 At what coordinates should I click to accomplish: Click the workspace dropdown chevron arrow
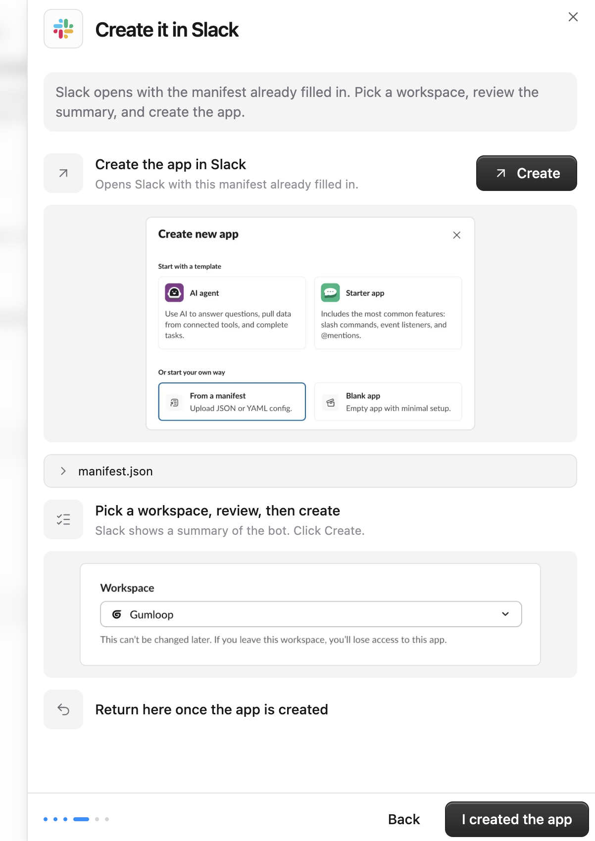pyautogui.click(x=505, y=614)
